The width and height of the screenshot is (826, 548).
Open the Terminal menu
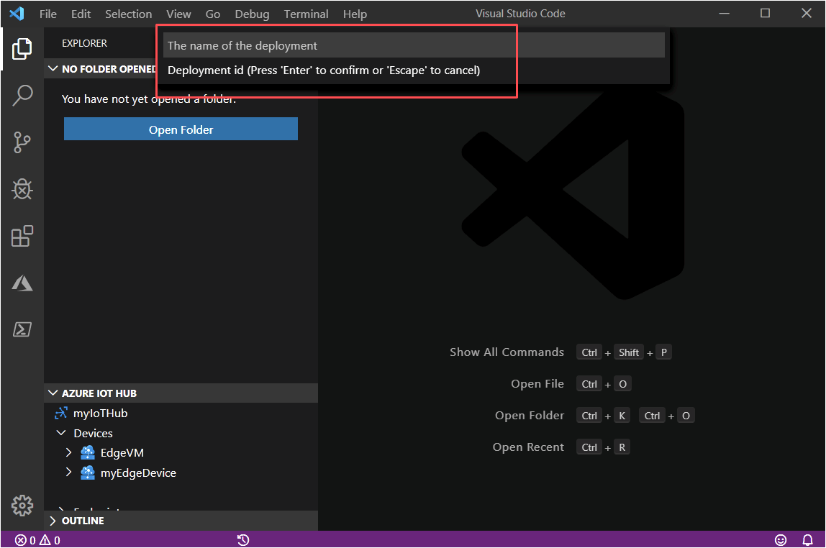coord(306,14)
